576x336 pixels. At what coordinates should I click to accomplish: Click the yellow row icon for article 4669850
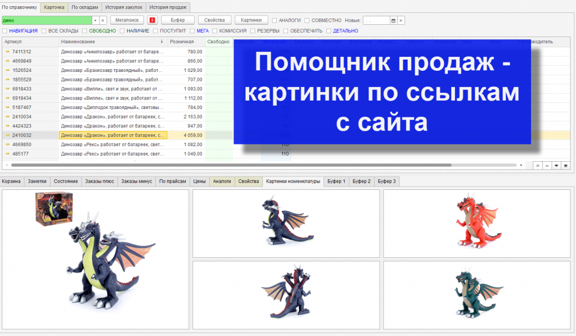[7, 144]
